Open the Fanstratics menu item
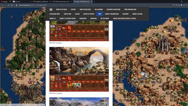The height and width of the screenshot is (106, 188). pyautogui.click(x=83, y=18)
